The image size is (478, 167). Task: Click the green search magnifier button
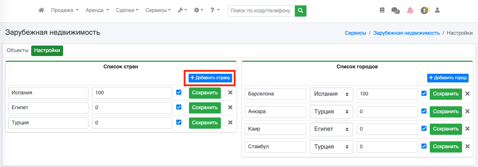[x=300, y=11]
